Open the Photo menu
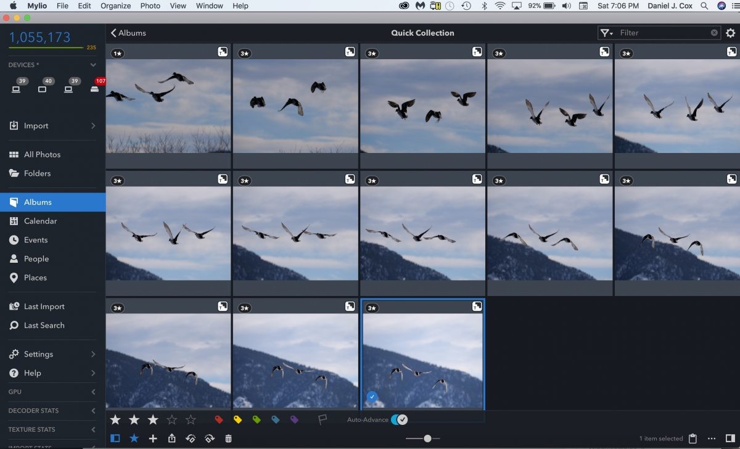Image resolution: width=740 pixels, height=449 pixels. coord(150,6)
